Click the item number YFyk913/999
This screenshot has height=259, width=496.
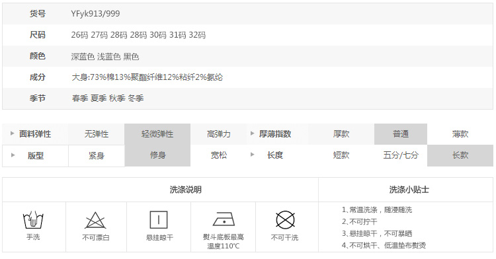coord(95,14)
